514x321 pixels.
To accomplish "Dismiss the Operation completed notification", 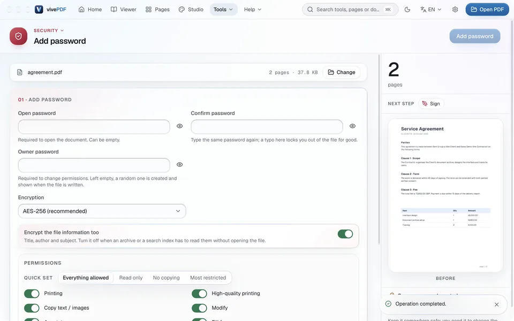I will [x=497, y=304].
